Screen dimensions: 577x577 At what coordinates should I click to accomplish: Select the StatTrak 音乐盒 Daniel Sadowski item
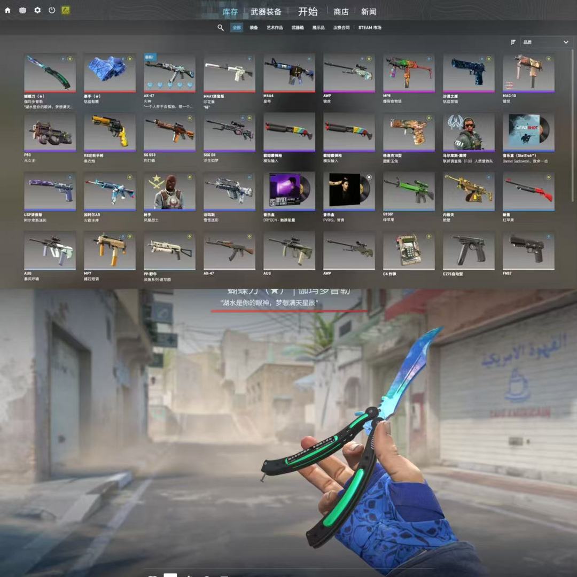[529, 132]
